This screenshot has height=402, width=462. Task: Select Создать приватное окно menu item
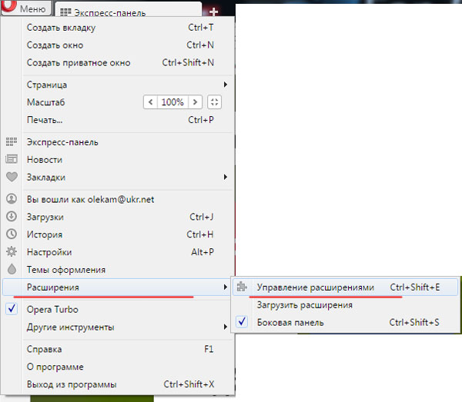79,63
